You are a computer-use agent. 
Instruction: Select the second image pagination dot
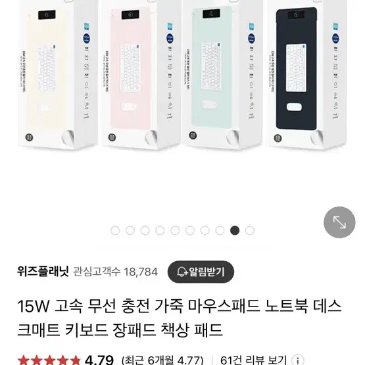pyautogui.click(x=130, y=230)
